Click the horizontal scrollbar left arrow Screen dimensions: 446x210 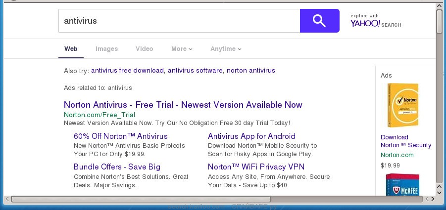pyautogui.click(x=7, y=199)
